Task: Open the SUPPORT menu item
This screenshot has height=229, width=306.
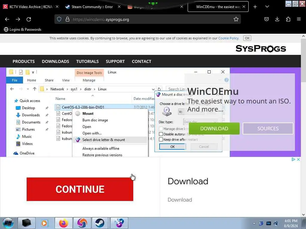Action: [x=115, y=61]
